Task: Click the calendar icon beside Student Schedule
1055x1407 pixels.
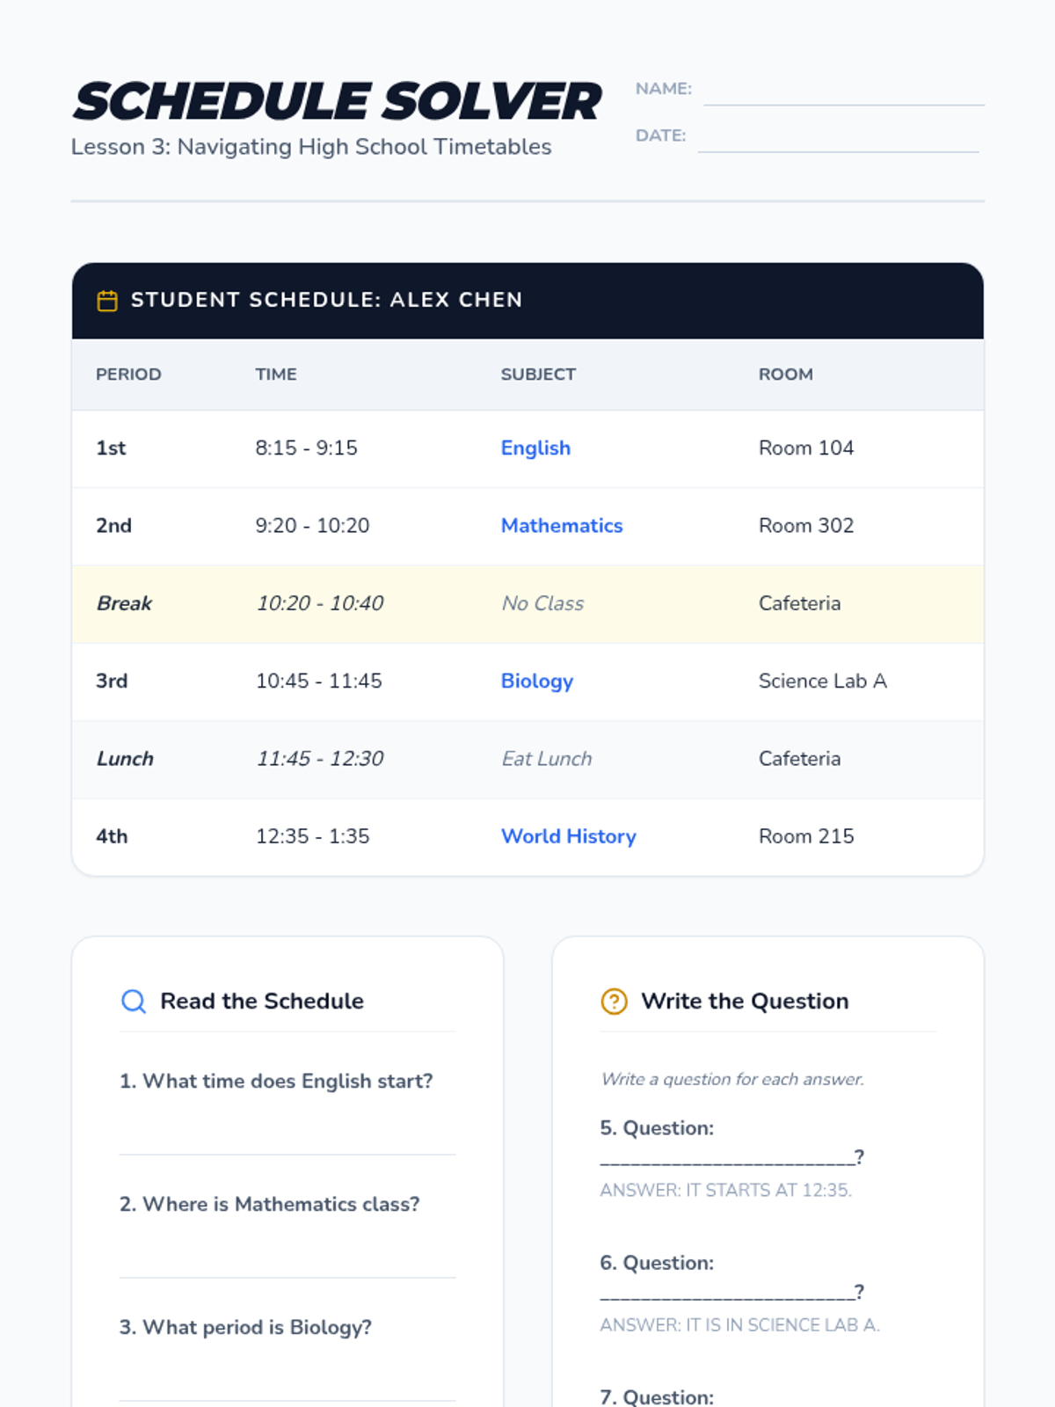Action: pos(107,301)
